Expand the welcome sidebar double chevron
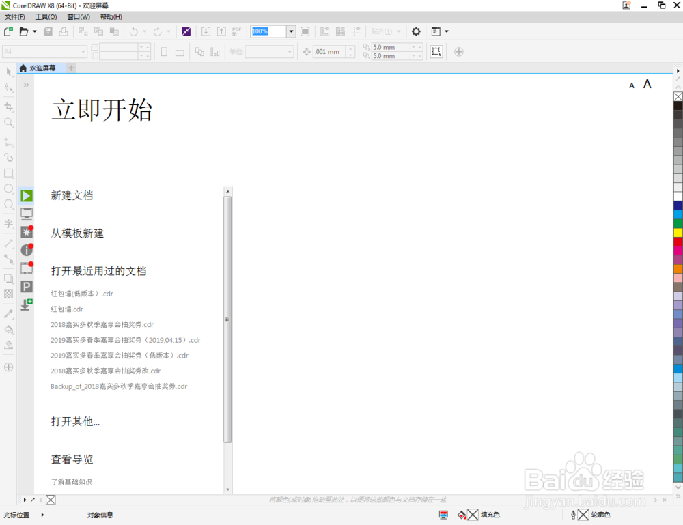 coord(26,85)
